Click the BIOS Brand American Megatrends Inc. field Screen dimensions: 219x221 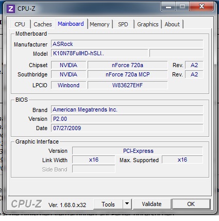[x=127, y=109]
